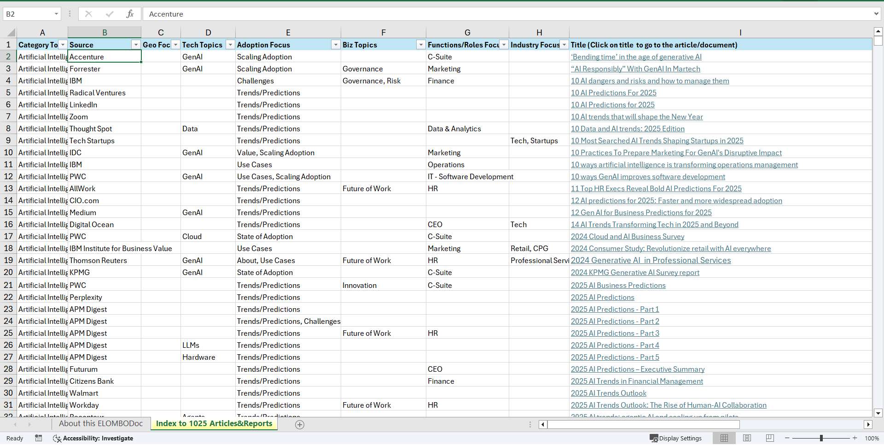Image resolution: width=884 pixels, height=445 pixels.
Task: Click horizontal scrollbar left arrow
Action: (543, 425)
